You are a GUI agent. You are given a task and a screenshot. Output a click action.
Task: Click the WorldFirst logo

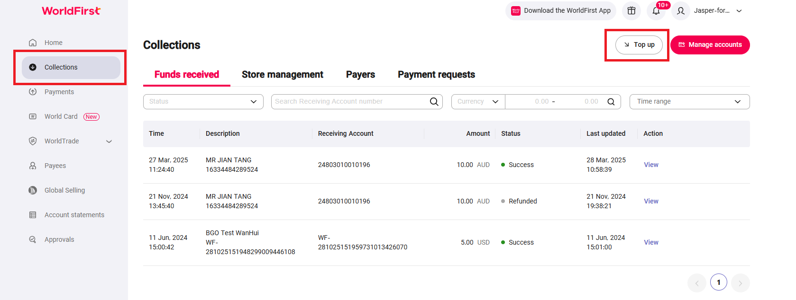71,11
